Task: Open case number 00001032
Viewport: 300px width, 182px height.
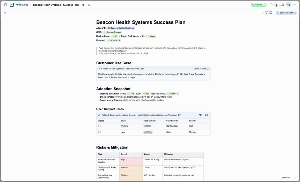Action: point(148,132)
